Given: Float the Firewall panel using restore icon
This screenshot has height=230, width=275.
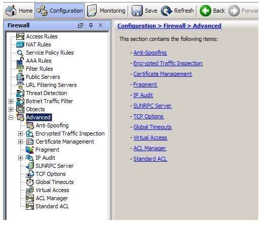Looking at the screenshot, I should tap(81, 26).
